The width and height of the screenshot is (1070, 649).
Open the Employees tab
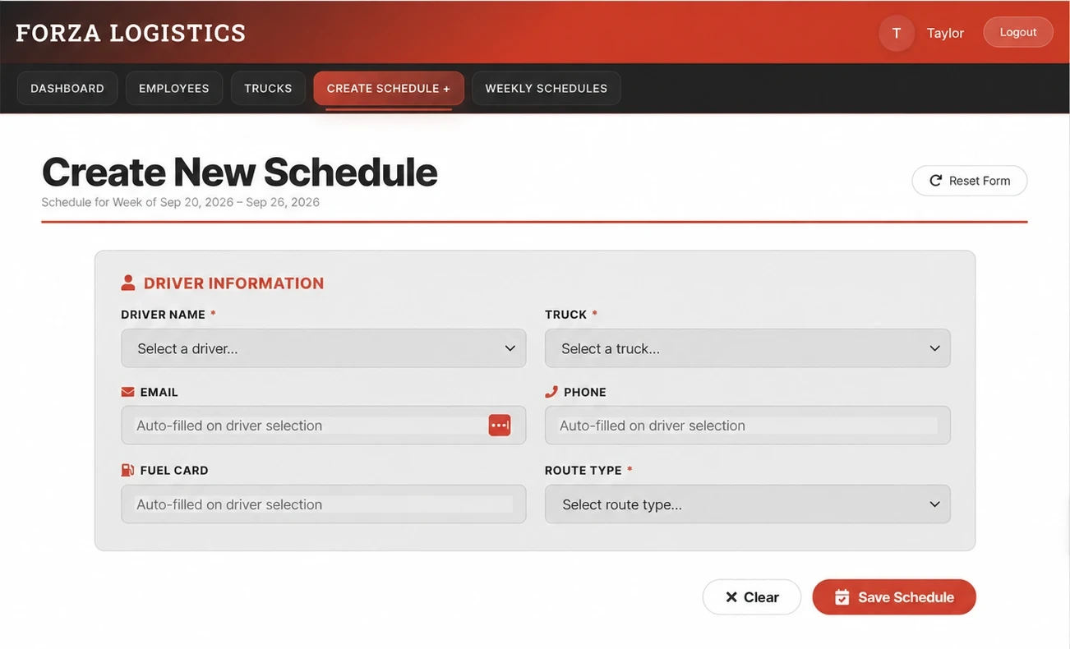coord(174,88)
